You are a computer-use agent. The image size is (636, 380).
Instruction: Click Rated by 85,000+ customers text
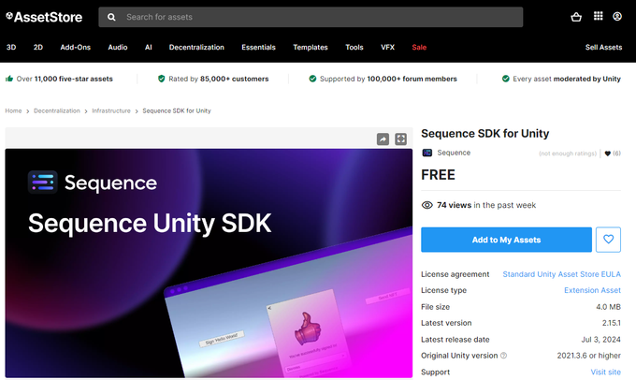point(219,79)
